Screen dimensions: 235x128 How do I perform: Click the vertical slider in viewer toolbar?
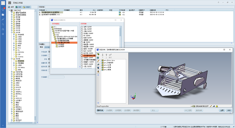click(98, 89)
